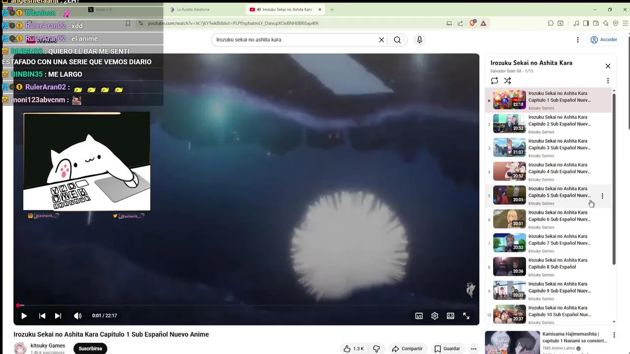Open the media playlist music-note icon

(x=576, y=23)
